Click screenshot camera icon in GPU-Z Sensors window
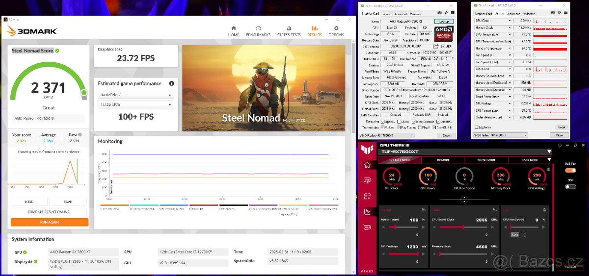This screenshot has height=276, width=589. (553, 12)
